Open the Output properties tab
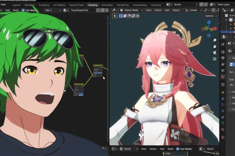 coord(223,58)
